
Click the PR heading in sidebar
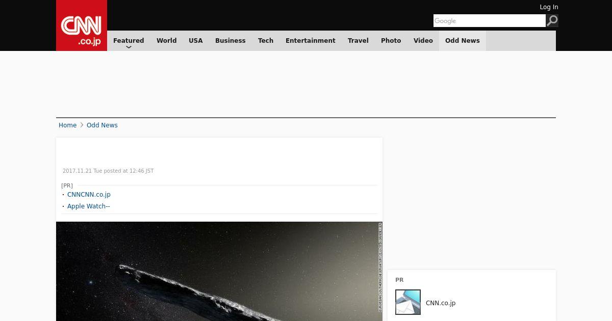399,280
